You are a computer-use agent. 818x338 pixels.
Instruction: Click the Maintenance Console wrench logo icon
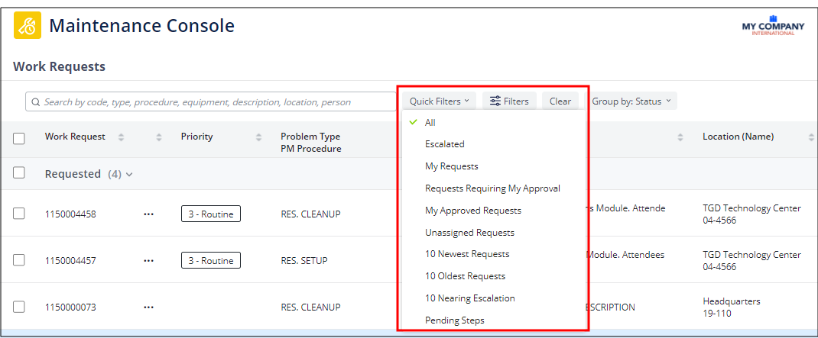(28, 26)
